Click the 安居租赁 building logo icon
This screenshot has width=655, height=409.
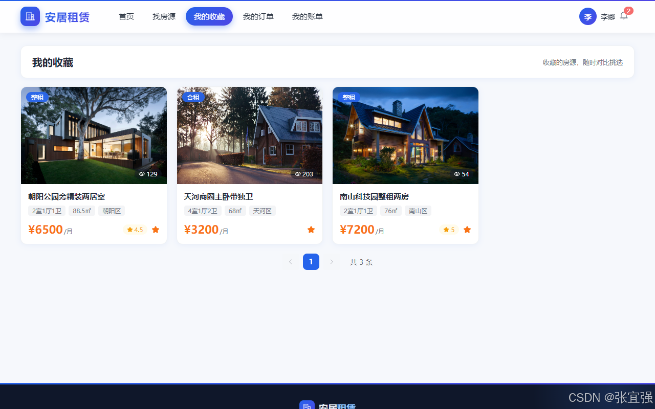[30, 16]
